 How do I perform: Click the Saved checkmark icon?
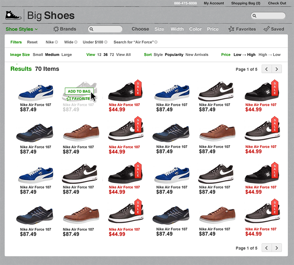(266, 29)
